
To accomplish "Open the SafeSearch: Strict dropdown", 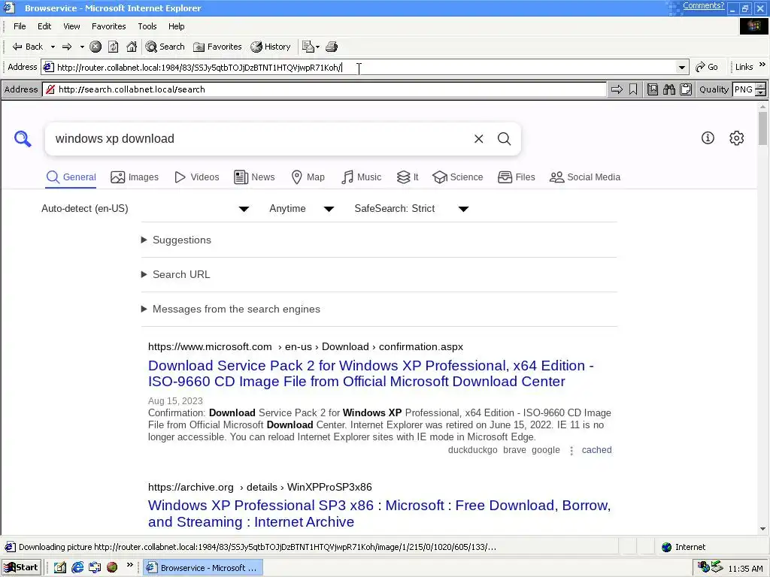I will click(x=411, y=209).
